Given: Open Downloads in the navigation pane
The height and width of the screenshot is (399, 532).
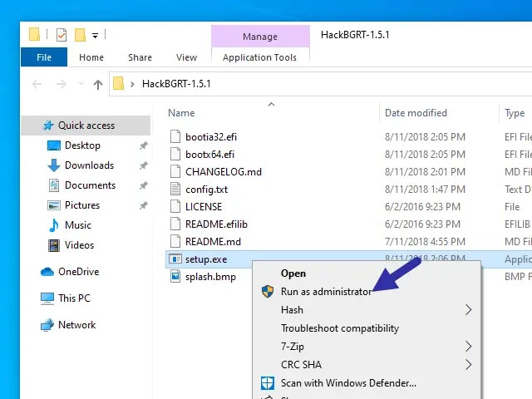Looking at the screenshot, I should (89, 165).
